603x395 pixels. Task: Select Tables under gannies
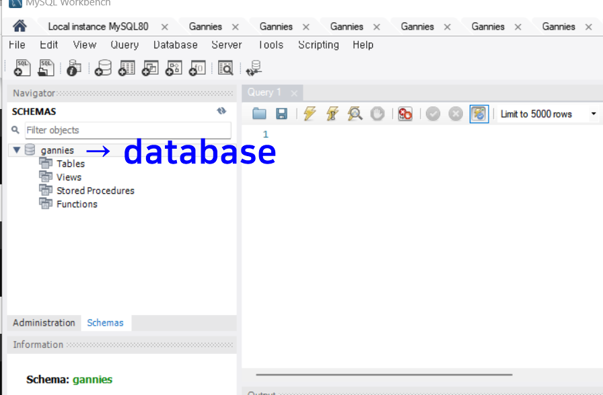click(71, 164)
